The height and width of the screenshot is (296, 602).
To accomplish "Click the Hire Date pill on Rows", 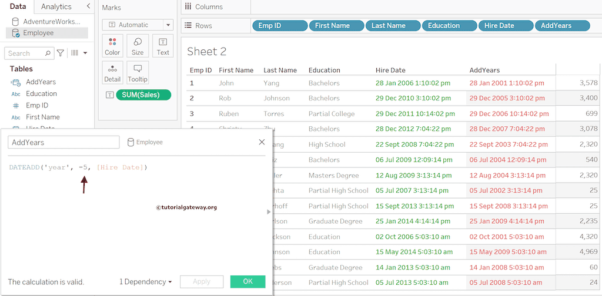I will [506, 26].
